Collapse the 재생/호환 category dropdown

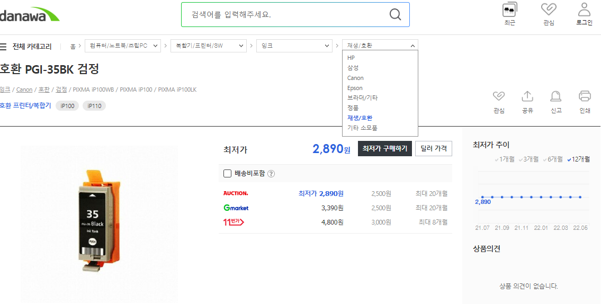[x=380, y=46]
